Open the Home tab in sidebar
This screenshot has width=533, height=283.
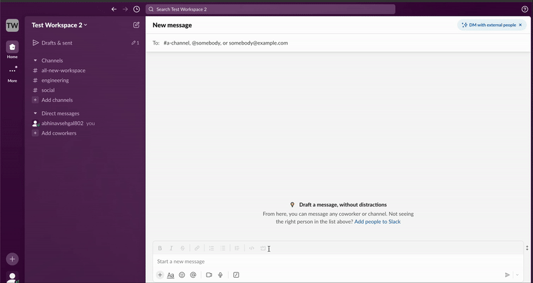tap(12, 49)
